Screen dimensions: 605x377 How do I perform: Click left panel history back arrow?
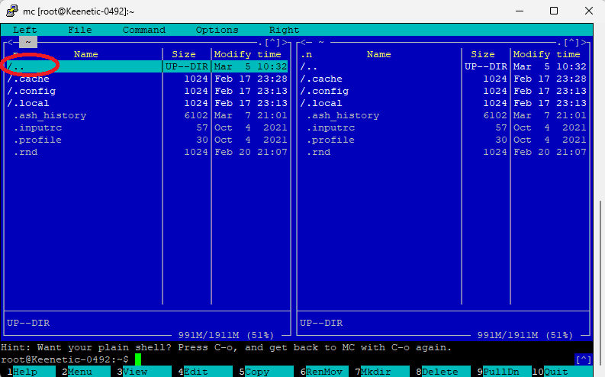coord(10,42)
